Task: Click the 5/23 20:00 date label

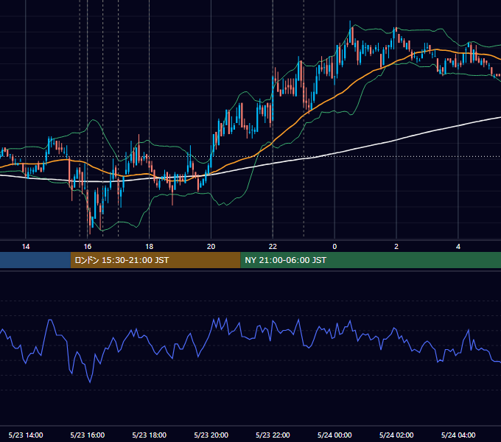Action: click(x=211, y=435)
